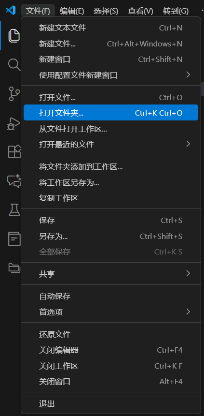The width and height of the screenshot is (204, 416).
Task: Select 打开文件夹... menu entry
Action: pyautogui.click(x=110, y=113)
